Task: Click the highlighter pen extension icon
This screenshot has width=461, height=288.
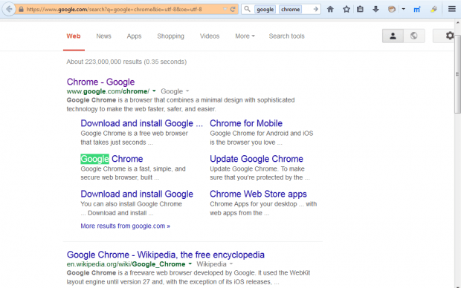Action: click(x=433, y=10)
